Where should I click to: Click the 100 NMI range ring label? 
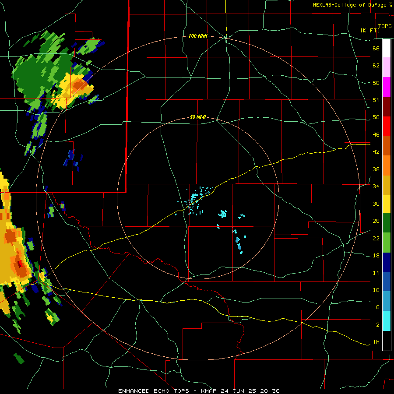(198, 36)
